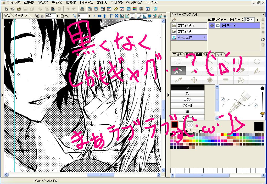Open a file with the open-folder icon

coord(19,9)
